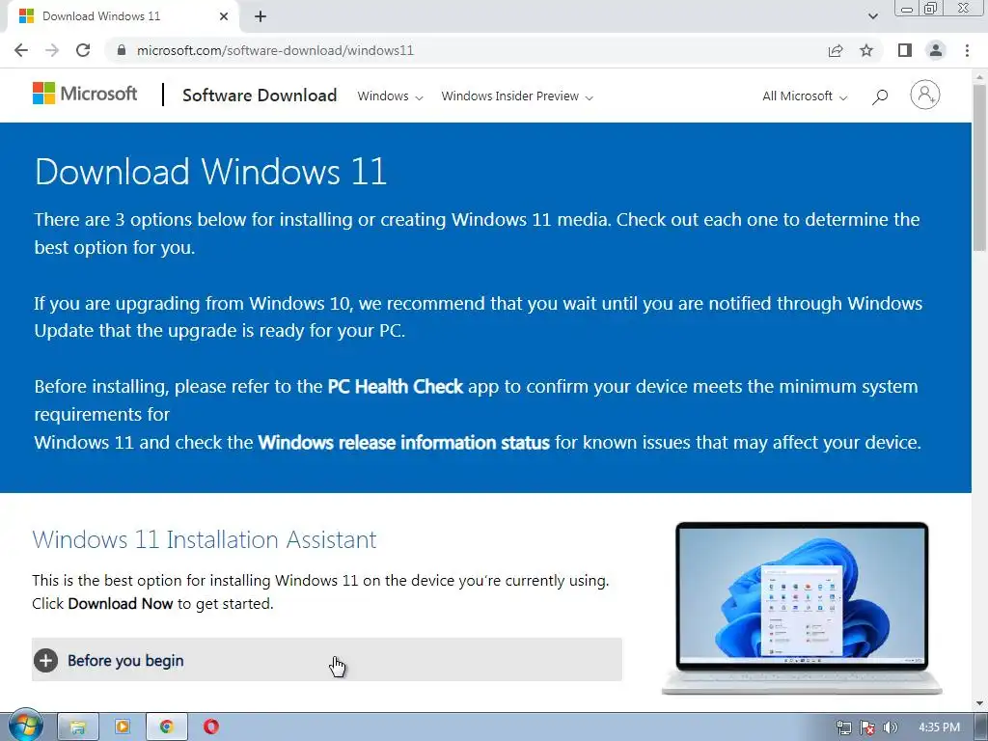The height and width of the screenshot is (741, 988).
Task: Open the browser side panel icon
Action: tap(905, 50)
